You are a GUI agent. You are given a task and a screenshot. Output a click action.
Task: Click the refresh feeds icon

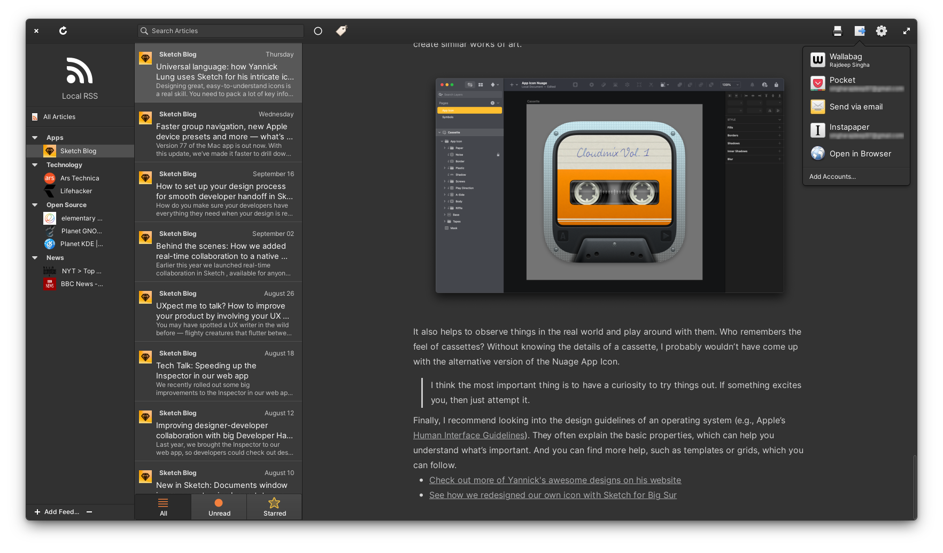click(x=63, y=31)
